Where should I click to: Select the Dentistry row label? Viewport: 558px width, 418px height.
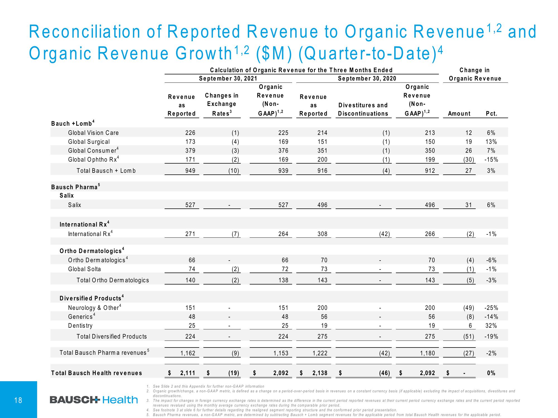[x=80, y=326]
